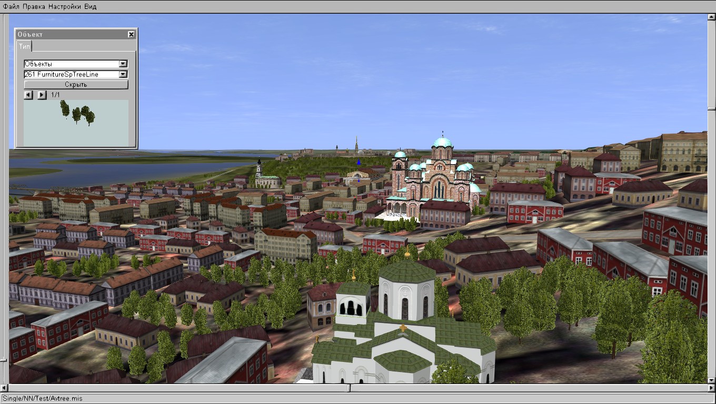This screenshot has width=716, height=404.
Task: Click the Скрыть button
Action: click(76, 84)
